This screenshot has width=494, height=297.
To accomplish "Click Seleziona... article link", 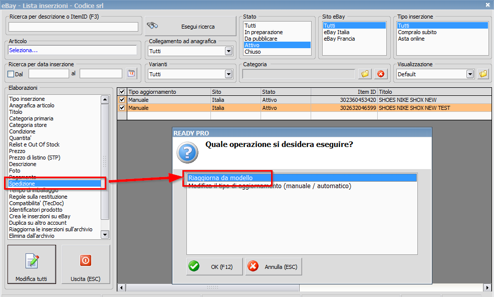I will click(x=24, y=50).
